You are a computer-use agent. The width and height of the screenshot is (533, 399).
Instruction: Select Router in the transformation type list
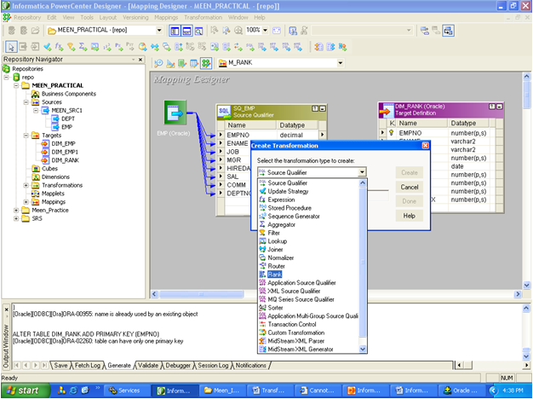[x=276, y=266]
